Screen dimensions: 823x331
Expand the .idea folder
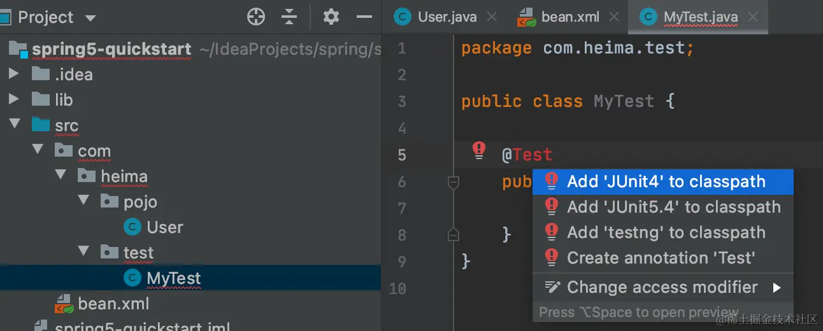coord(14,74)
